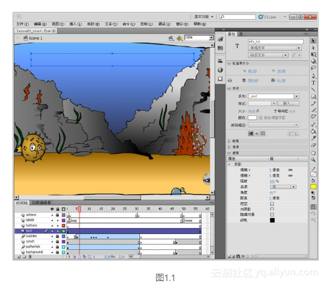The image size is (325, 285).
Task: Click the 嵌入... embed button
Action: click(x=289, y=103)
